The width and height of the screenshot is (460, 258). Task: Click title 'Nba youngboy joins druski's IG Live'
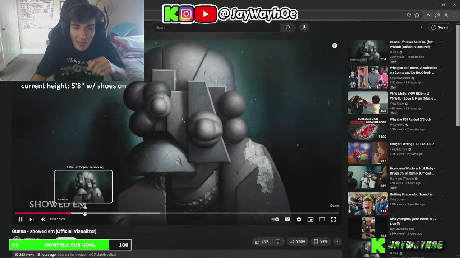tap(413, 221)
